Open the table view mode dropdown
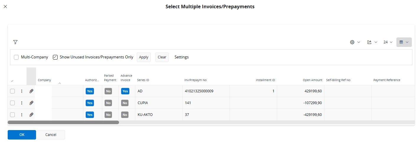This screenshot has height=146, width=418. 404,42
